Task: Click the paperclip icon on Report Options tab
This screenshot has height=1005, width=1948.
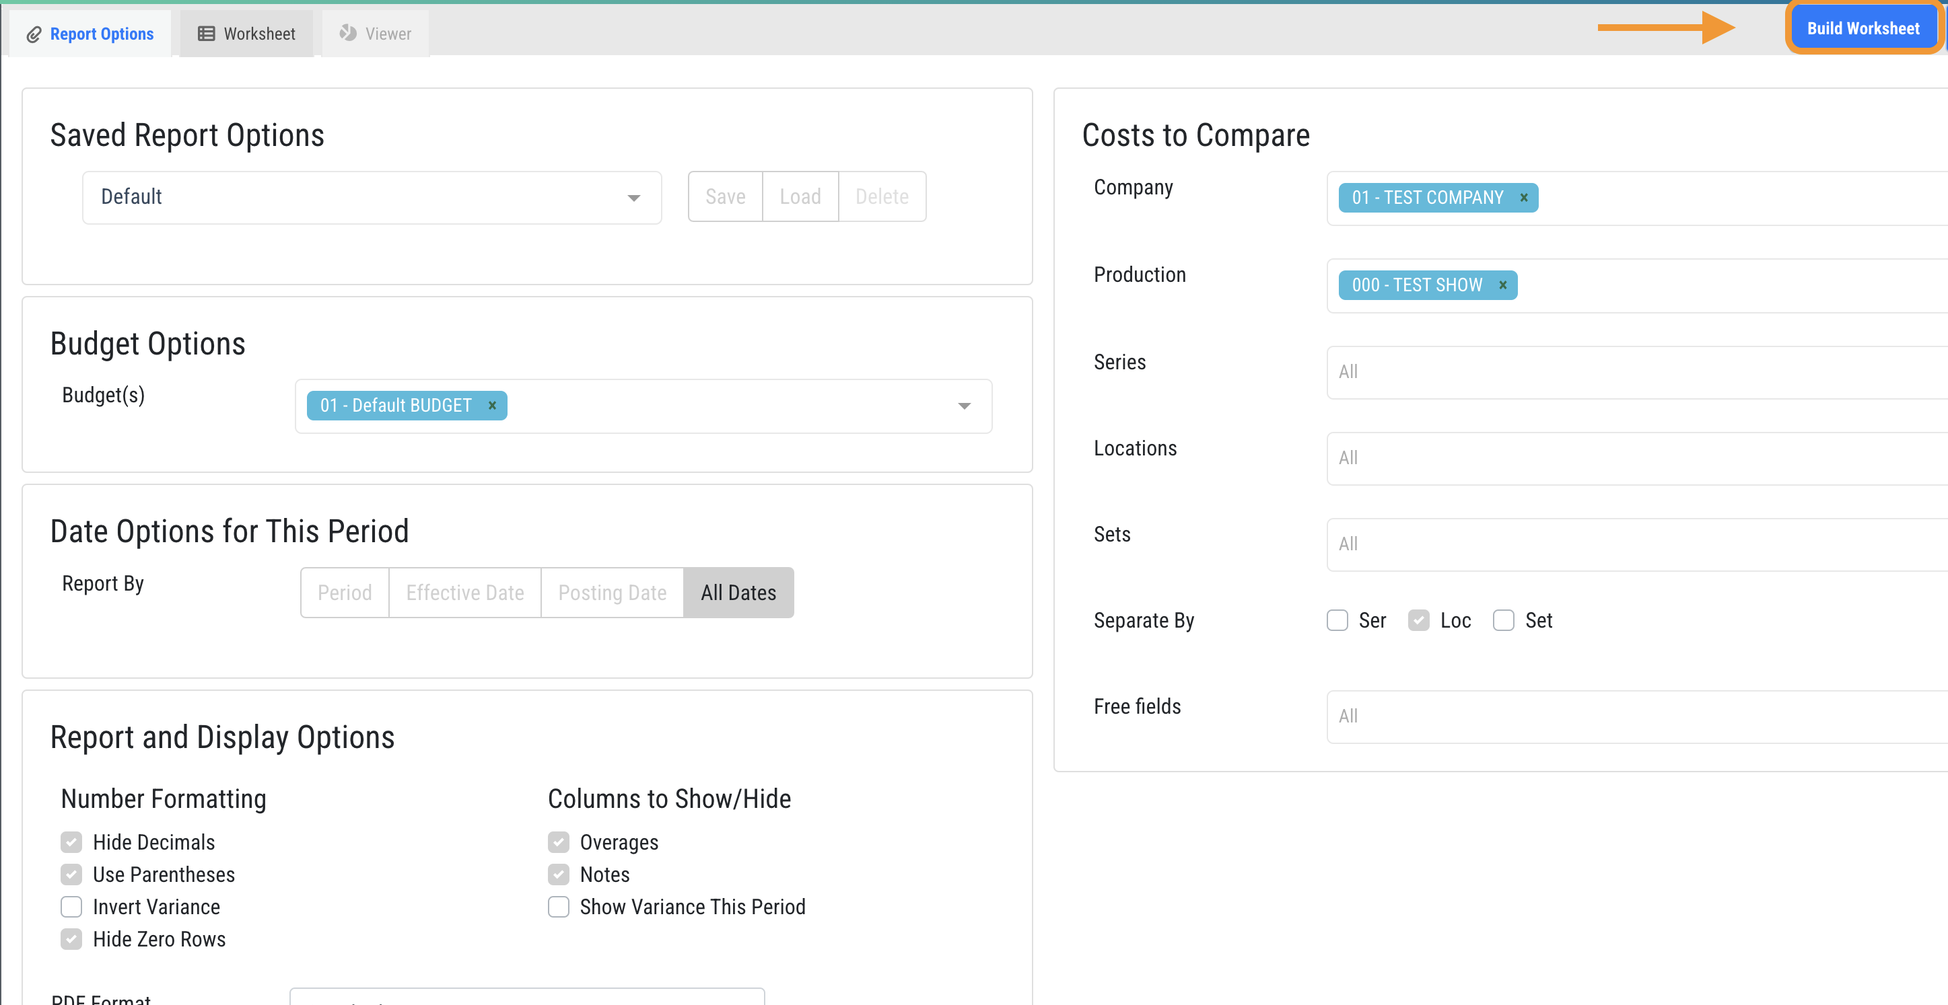Action: click(33, 35)
